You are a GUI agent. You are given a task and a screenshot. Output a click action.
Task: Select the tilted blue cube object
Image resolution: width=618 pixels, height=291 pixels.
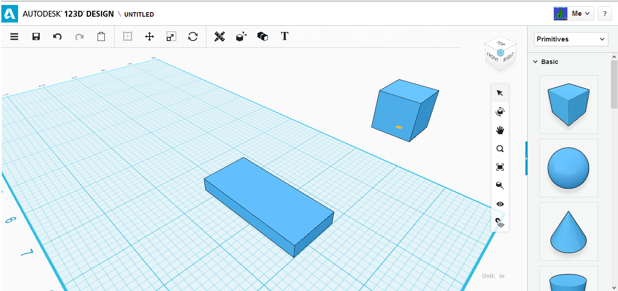[x=405, y=110]
